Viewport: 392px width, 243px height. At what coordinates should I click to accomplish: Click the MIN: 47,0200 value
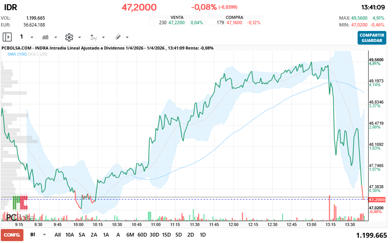tap(359, 25)
